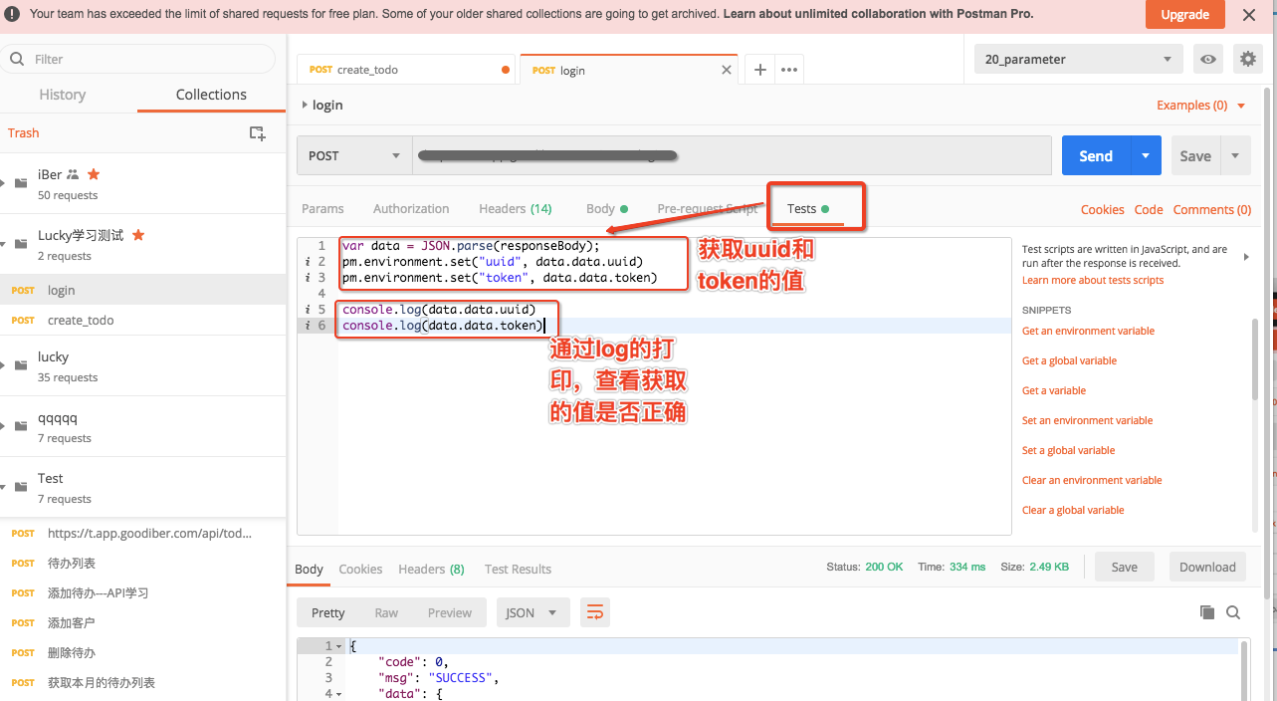Open the unlimited collaboration Postman Pro link
The height and width of the screenshot is (701, 1277).
[x=878, y=14]
